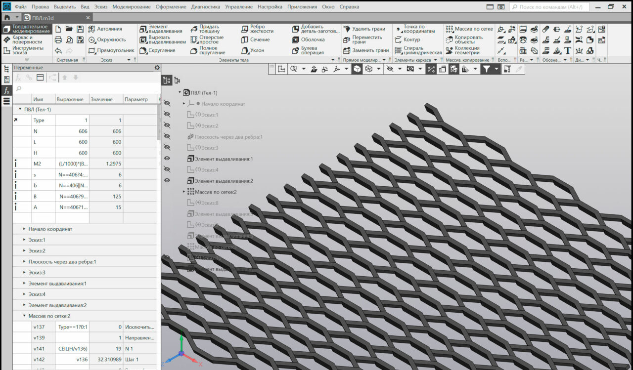Expand Плоскость через два ребра:1 variables row
The image size is (633, 370).
click(25, 262)
